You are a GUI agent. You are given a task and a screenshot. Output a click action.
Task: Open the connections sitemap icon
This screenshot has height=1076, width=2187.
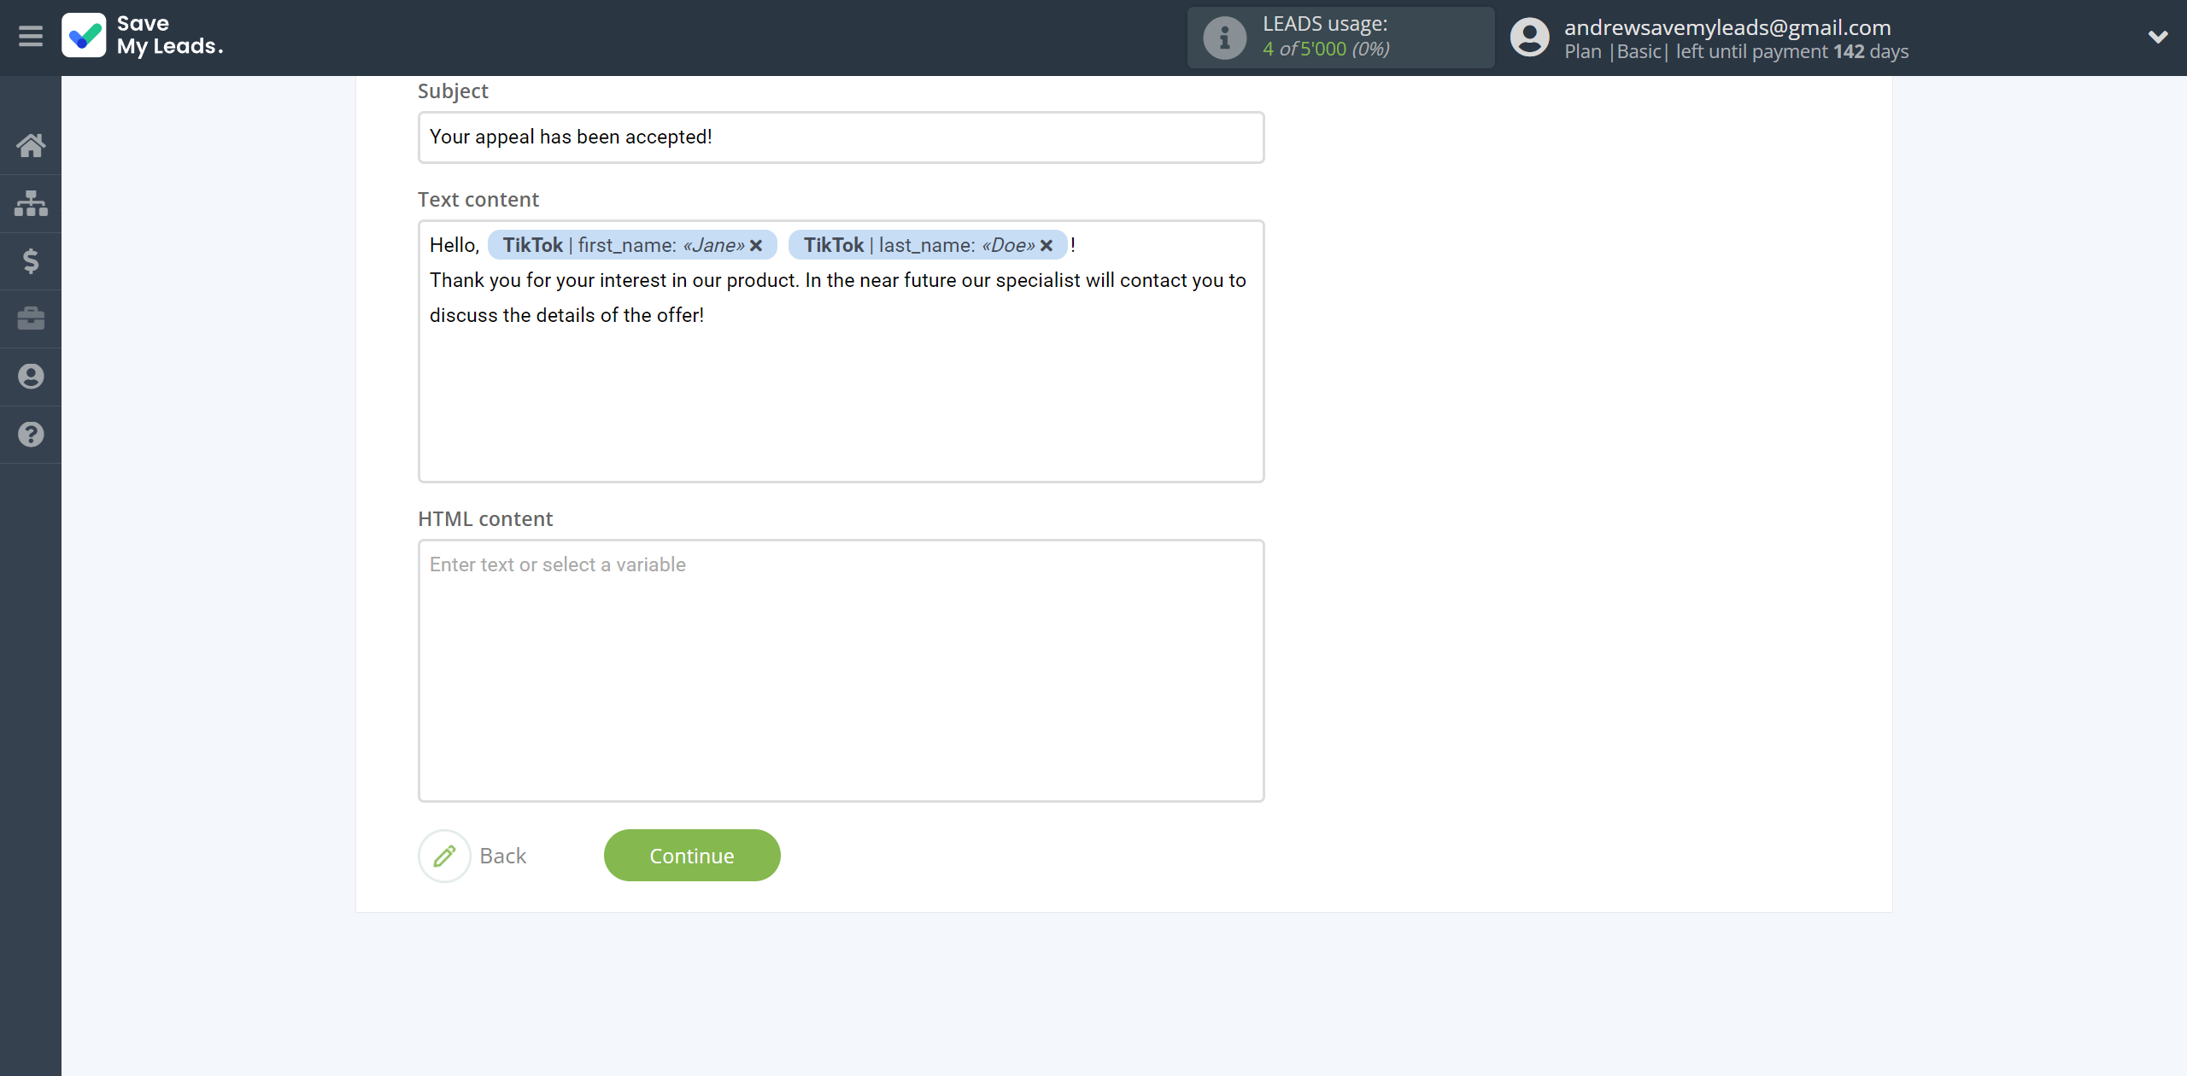[31, 203]
